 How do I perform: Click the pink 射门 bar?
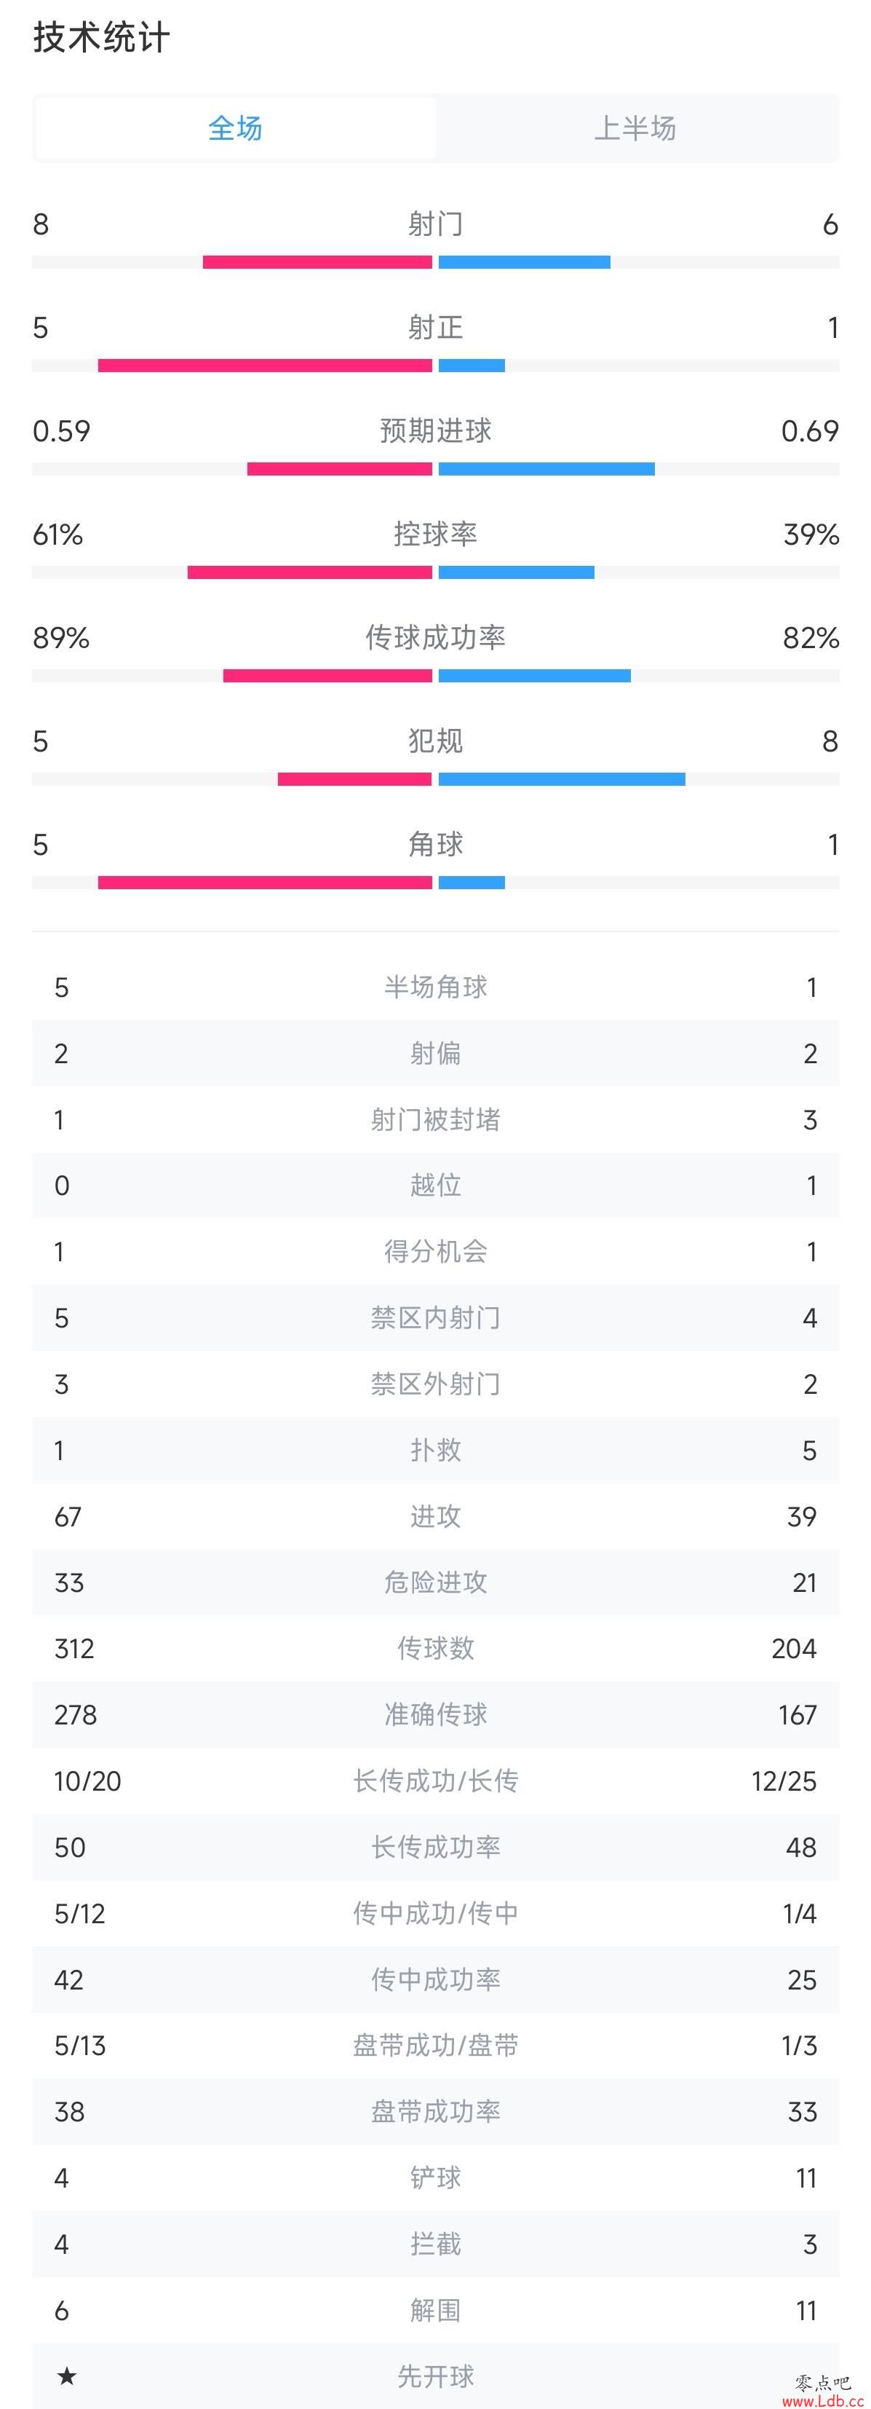coord(318,263)
